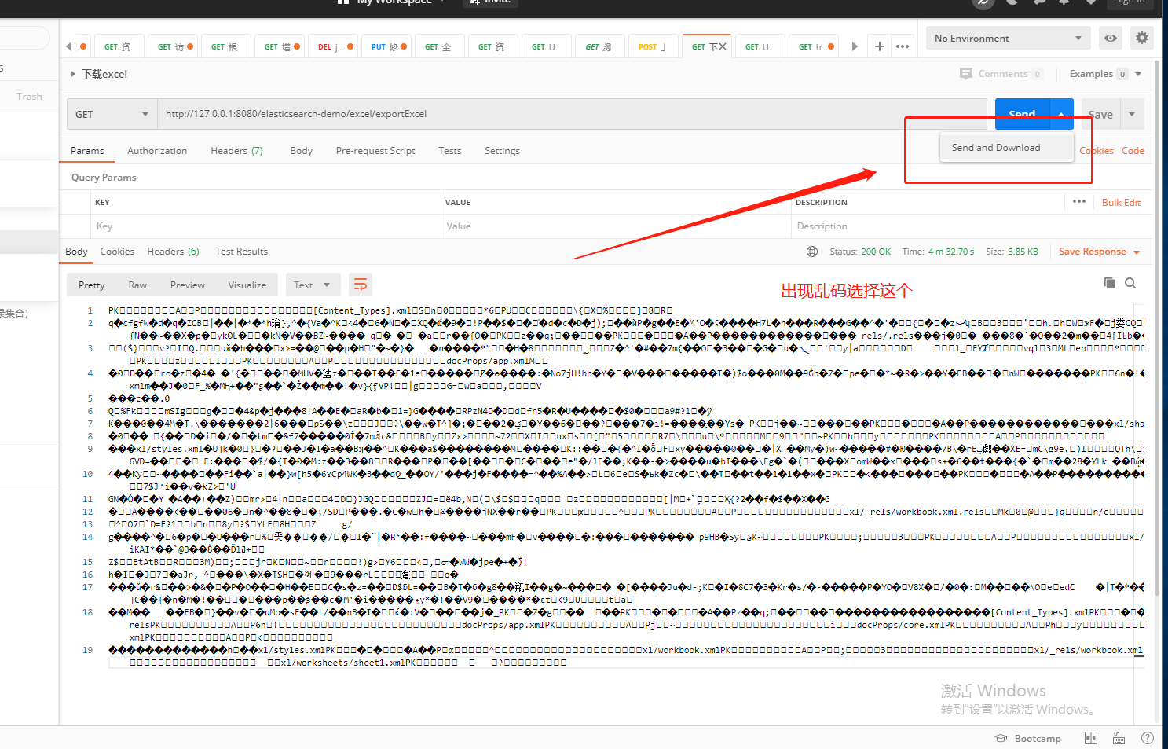Copy response body to clipboard
Viewport: 1168px width, 749px height.
tap(1110, 283)
